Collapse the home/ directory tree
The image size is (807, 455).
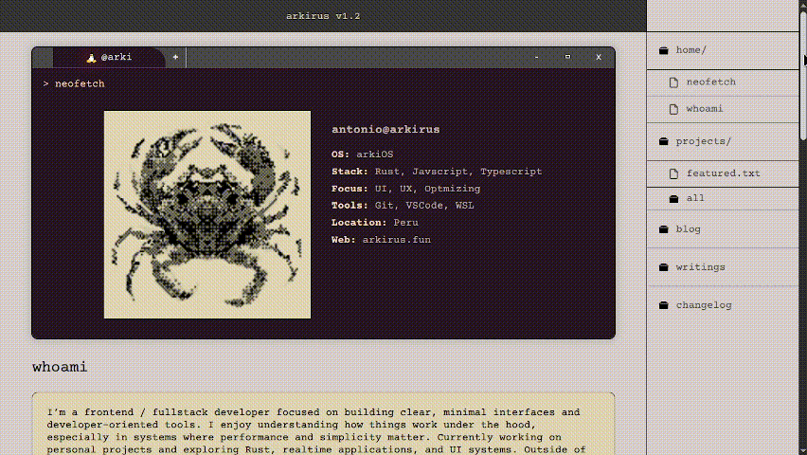(x=691, y=50)
